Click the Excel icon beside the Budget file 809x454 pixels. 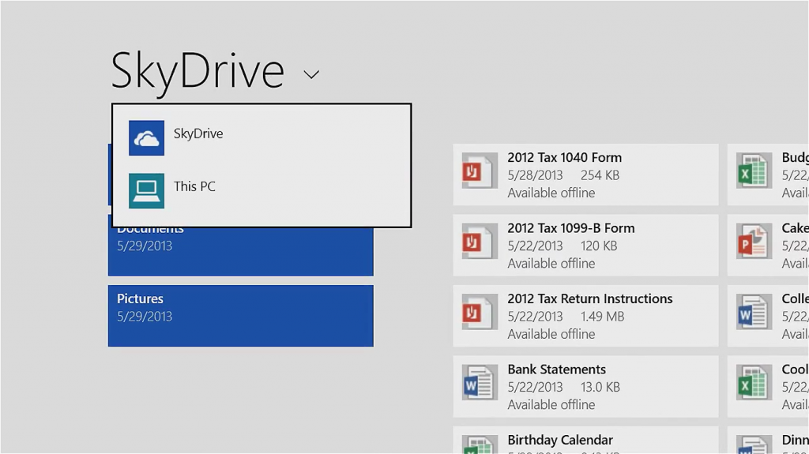pos(752,171)
